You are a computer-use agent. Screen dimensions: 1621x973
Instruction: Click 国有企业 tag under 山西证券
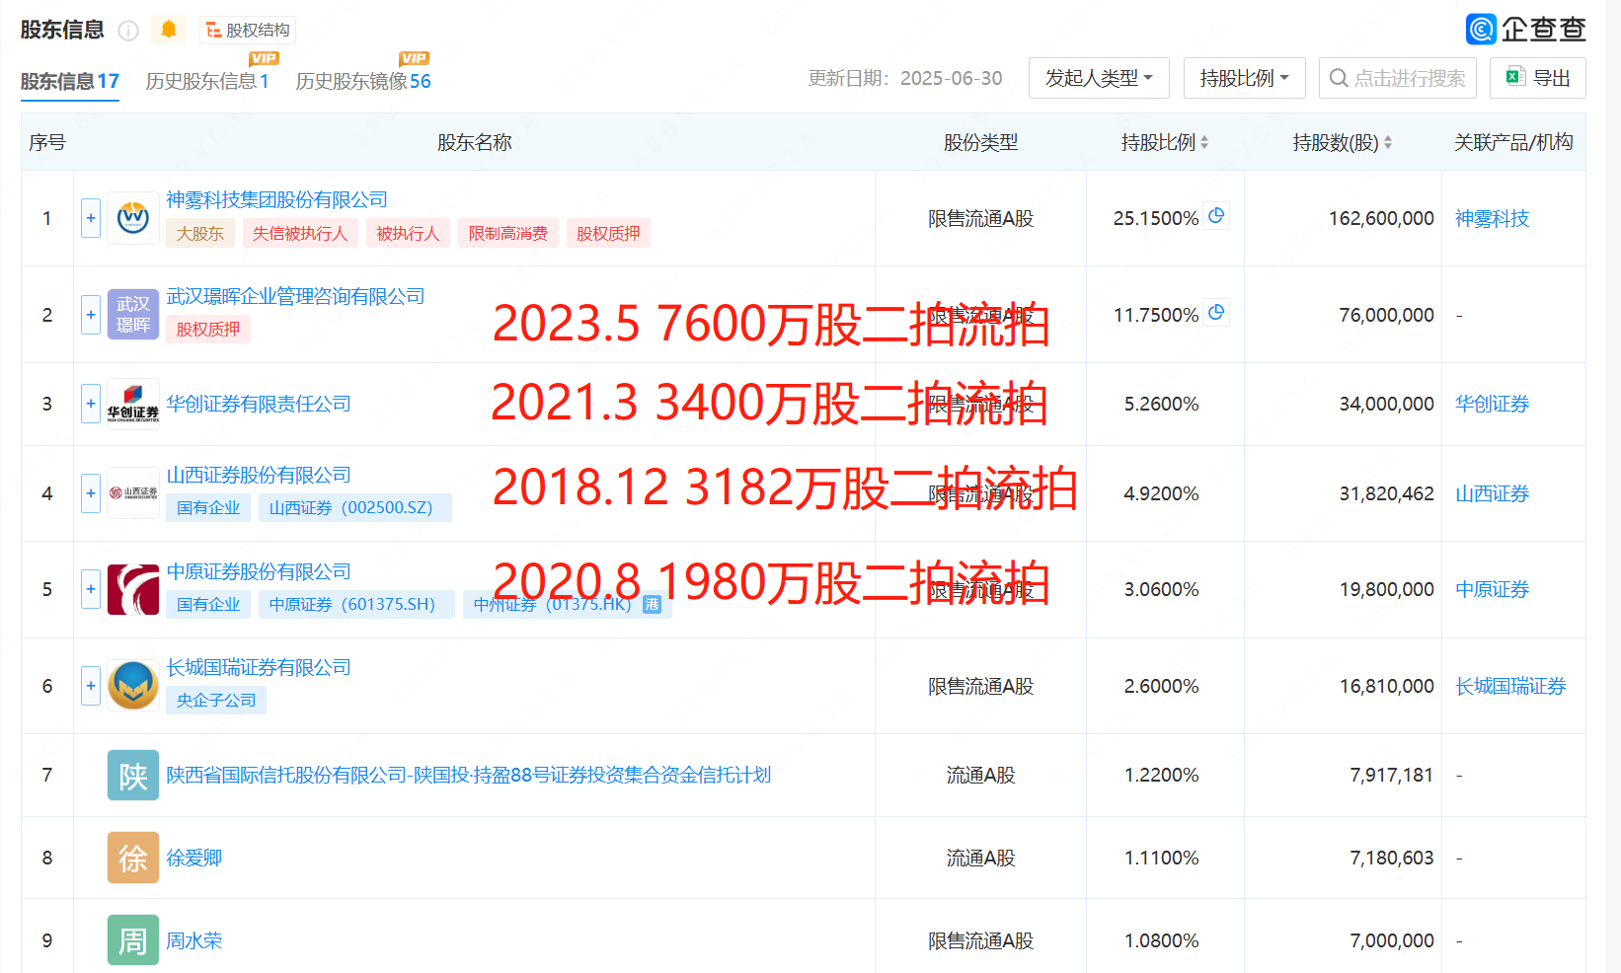pyautogui.click(x=208, y=507)
